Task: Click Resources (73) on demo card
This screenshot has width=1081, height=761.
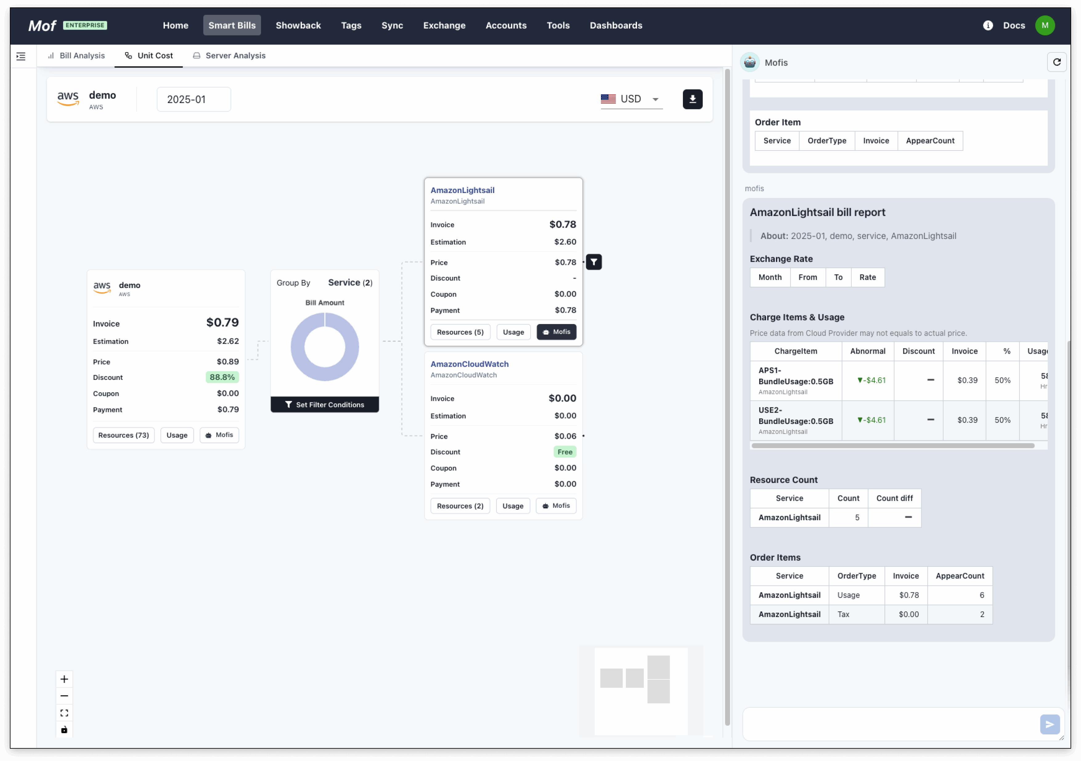Action: [123, 435]
